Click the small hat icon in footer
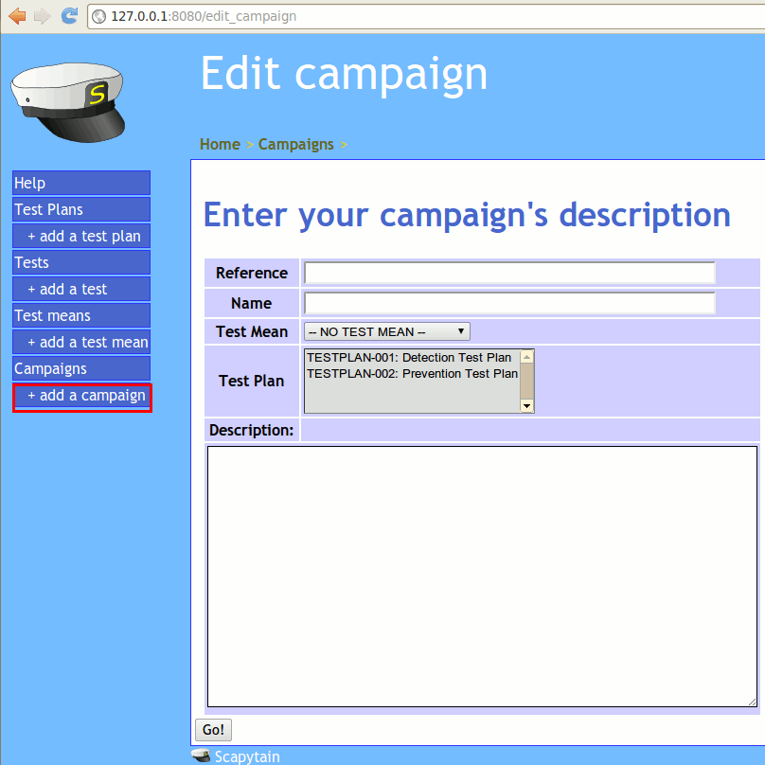 pyautogui.click(x=201, y=756)
